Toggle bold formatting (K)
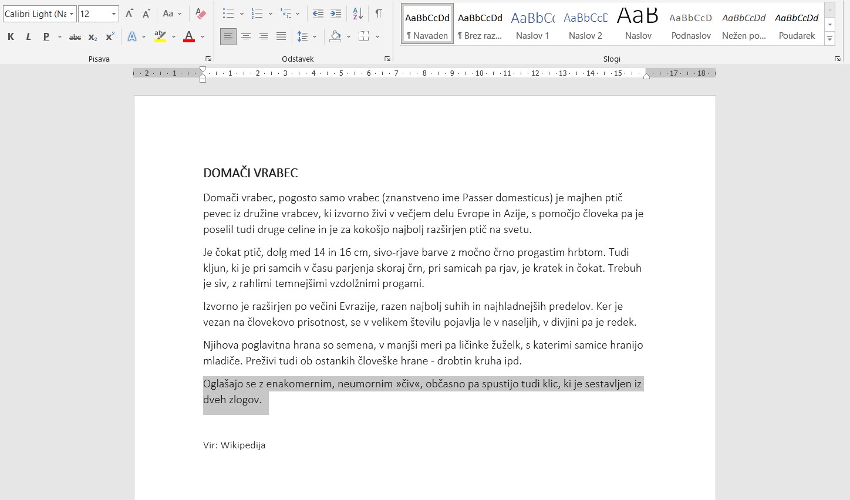Screen dimensions: 850x500 pyautogui.click(x=11, y=37)
